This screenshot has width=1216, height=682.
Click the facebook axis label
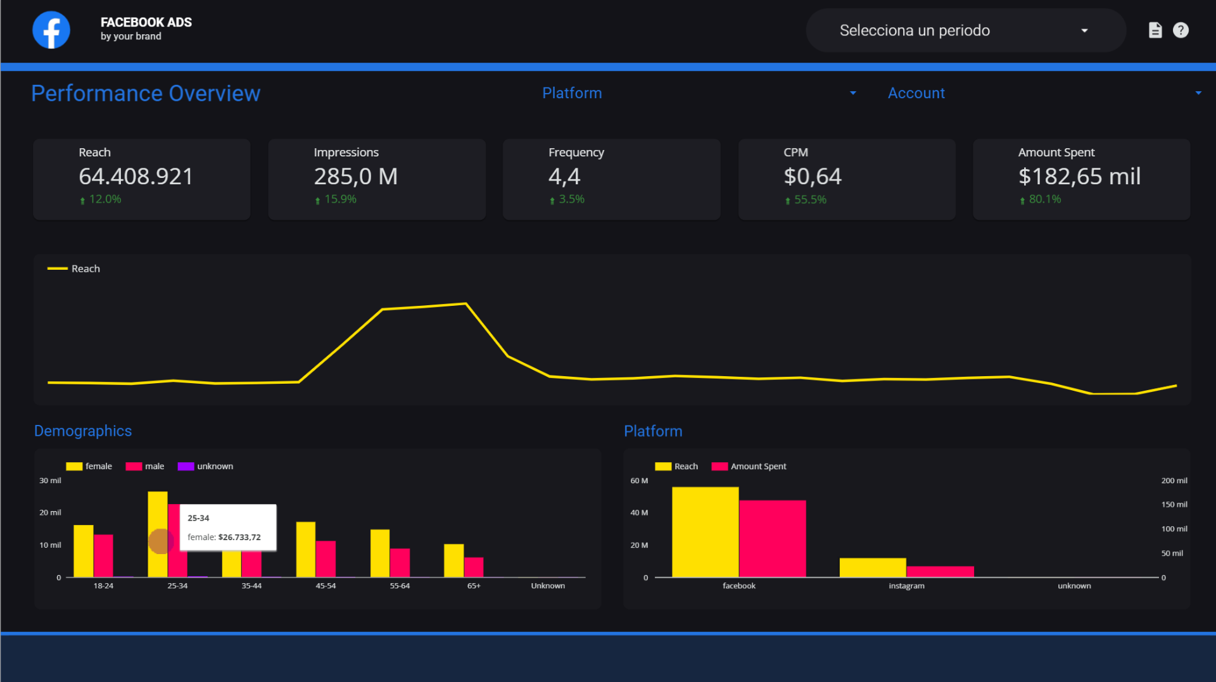pyautogui.click(x=739, y=586)
